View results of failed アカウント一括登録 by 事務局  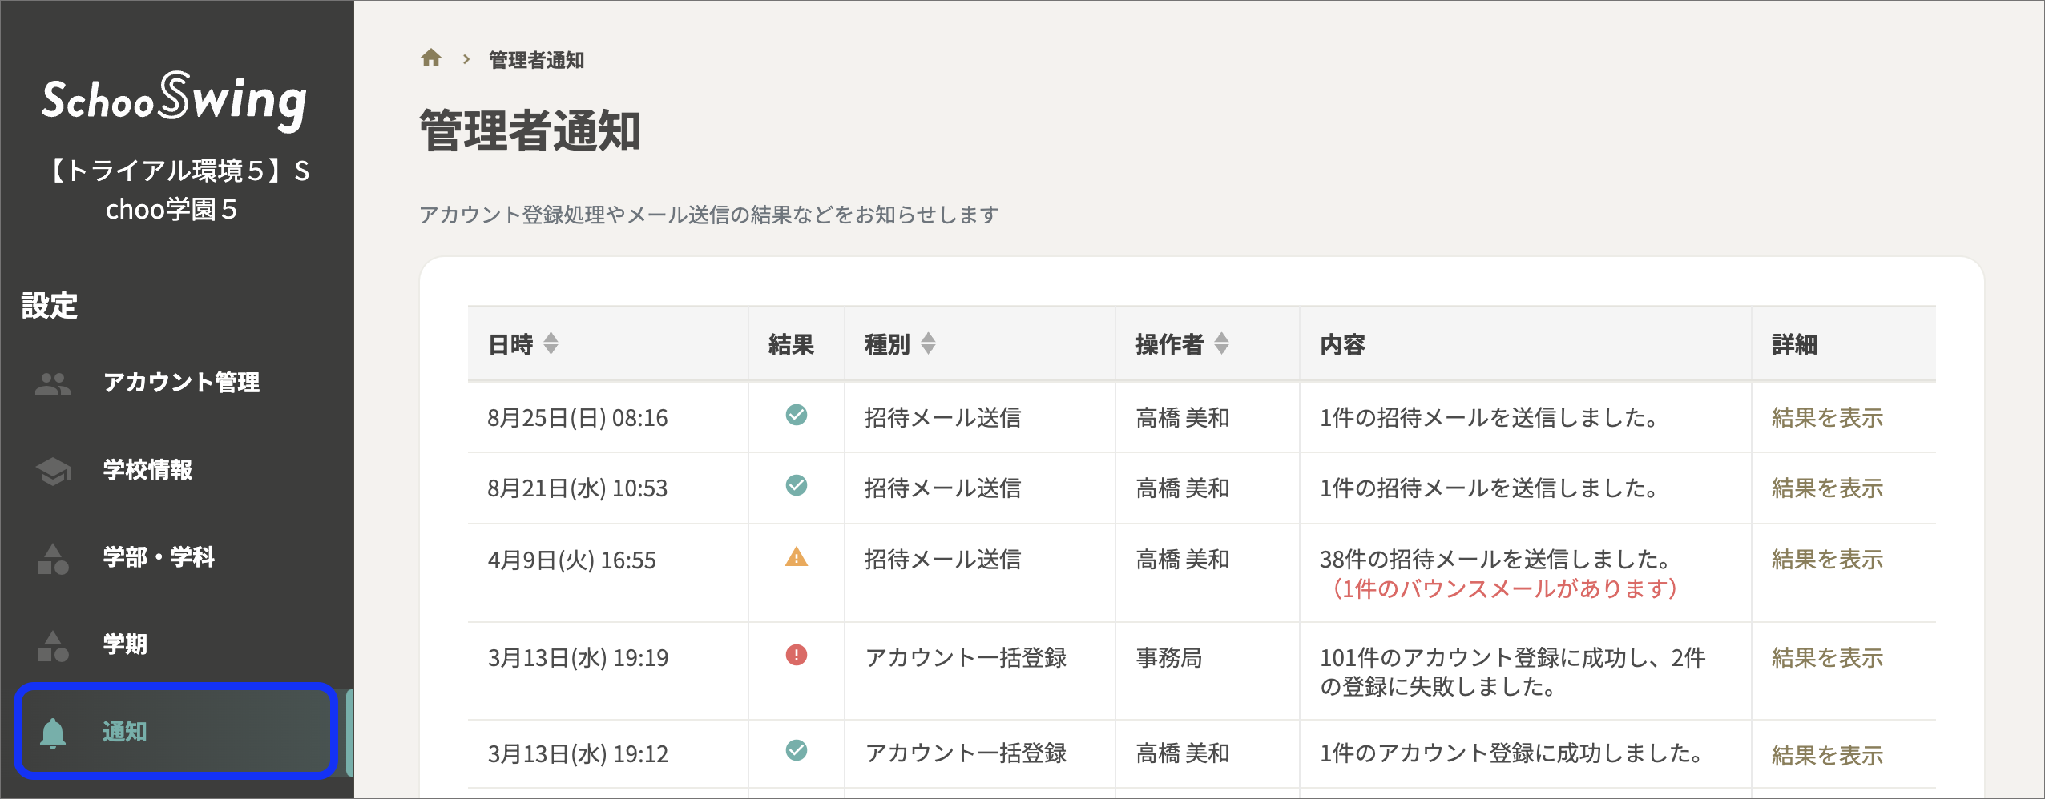[x=1827, y=658]
